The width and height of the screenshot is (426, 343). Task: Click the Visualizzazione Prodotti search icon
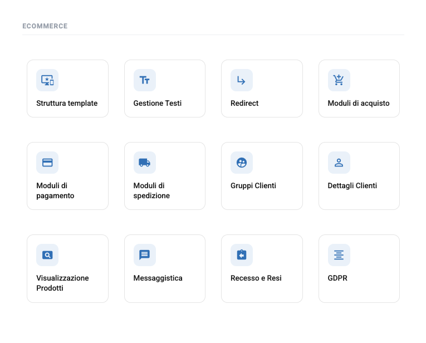(x=47, y=255)
